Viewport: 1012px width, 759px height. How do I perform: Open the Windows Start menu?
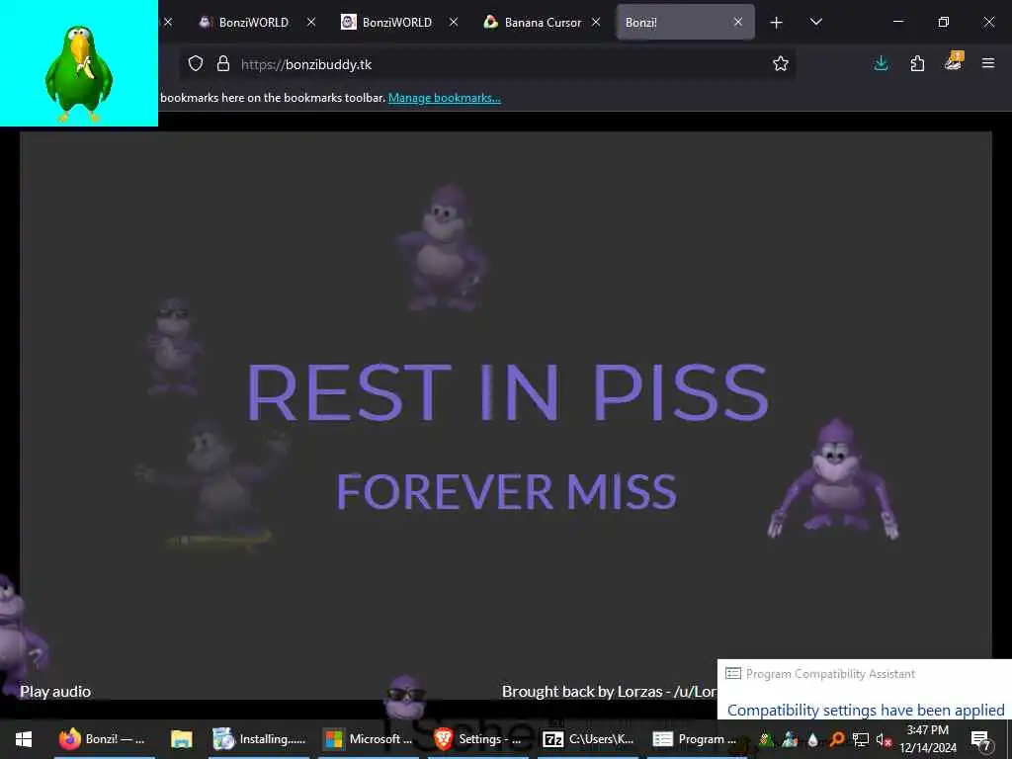click(24, 739)
